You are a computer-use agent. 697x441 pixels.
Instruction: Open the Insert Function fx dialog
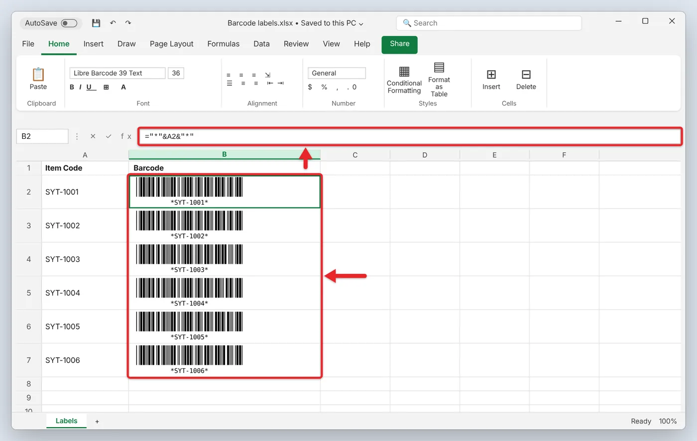tap(126, 136)
